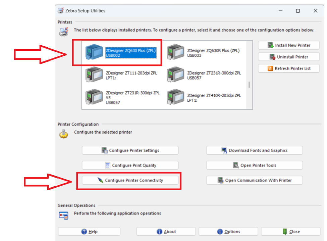This screenshot has width=327, height=241.
Task: Open Download Fonts and Graphics
Action: pyautogui.click(x=254, y=150)
